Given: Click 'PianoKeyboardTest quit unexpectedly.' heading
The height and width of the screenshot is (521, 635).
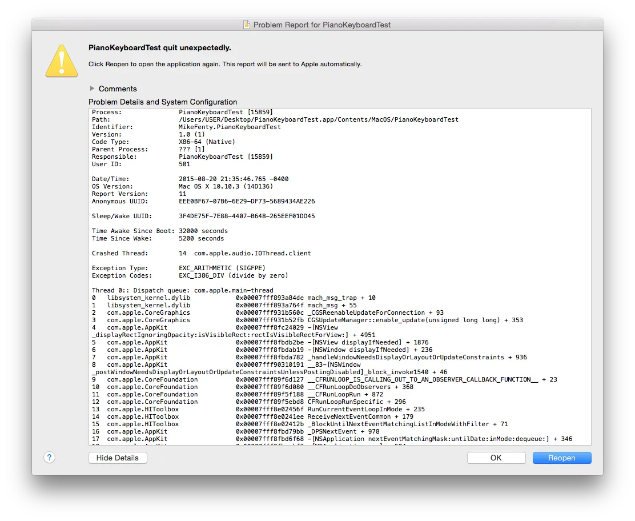Looking at the screenshot, I should 160,48.
